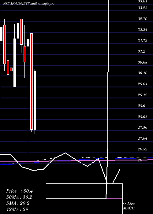Screen dimensions: 153x214
Task: Click the 26.52 price axis label
Action: 142,149
